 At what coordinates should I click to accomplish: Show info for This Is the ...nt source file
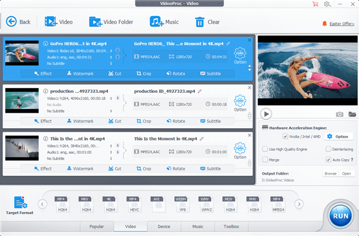coord(45,138)
